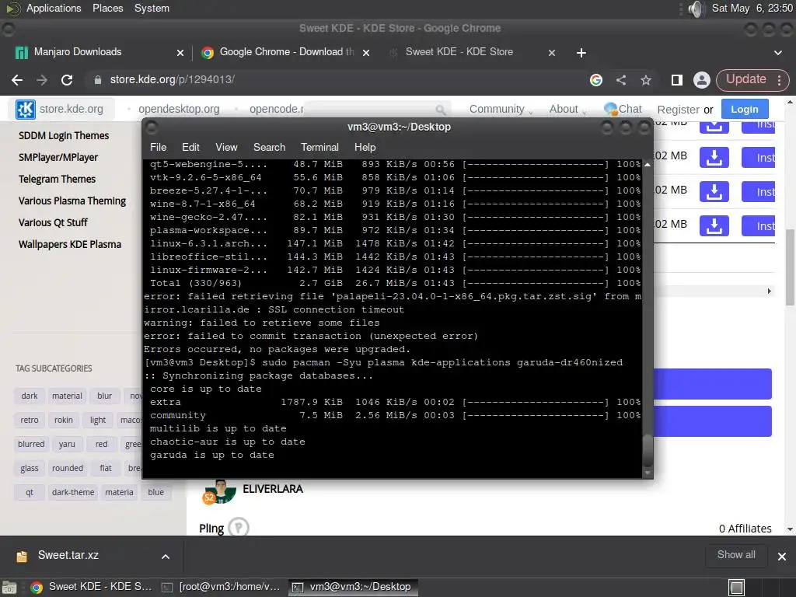The image size is (796, 597).
Task: Open the terminal Edit menu
Action: point(190,147)
